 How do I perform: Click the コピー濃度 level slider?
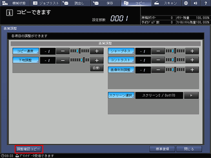point(80,51)
